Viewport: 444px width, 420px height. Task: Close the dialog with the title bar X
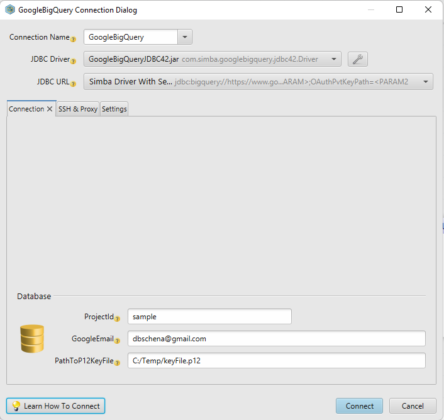[x=428, y=9]
